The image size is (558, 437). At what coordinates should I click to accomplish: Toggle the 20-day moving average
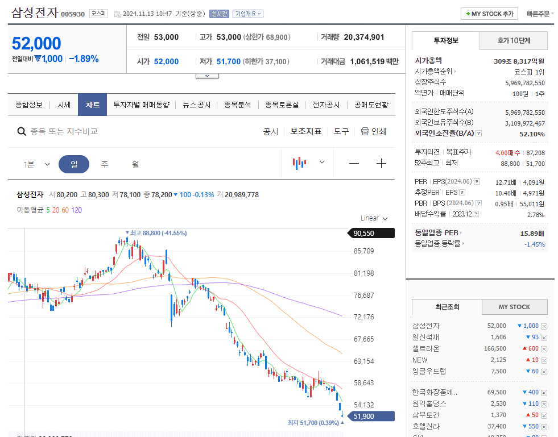[x=56, y=210]
